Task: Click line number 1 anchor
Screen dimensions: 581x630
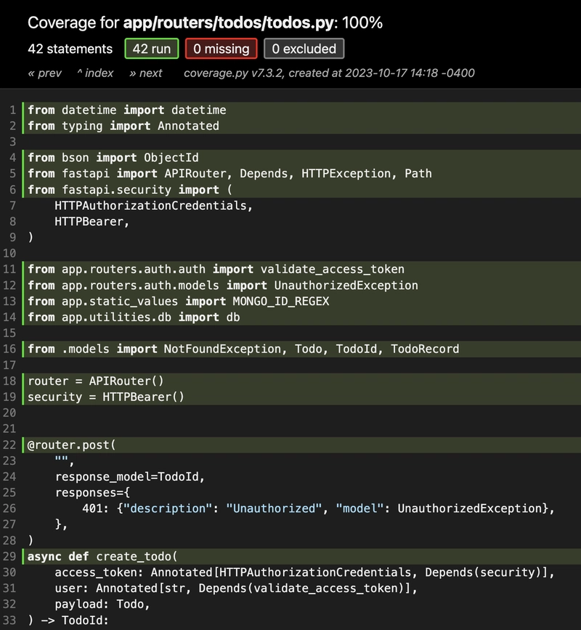Action: pos(13,110)
